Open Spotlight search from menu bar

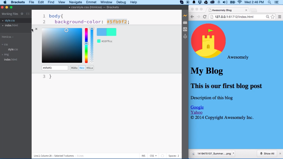click(x=270, y=2)
